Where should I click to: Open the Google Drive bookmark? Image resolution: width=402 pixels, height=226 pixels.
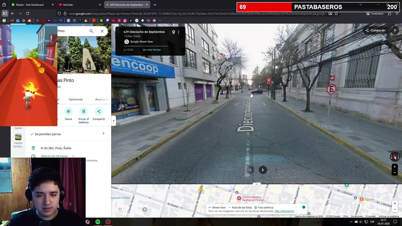pyautogui.click(x=24, y=21)
